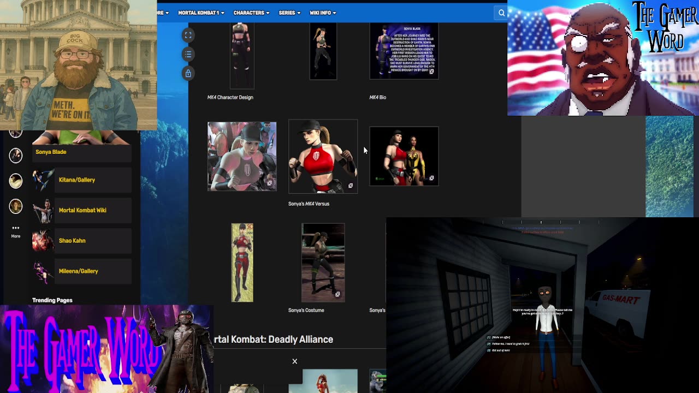Click the MK4 Bio caption
The width and height of the screenshot is (699, 393).
coord(378,97)
